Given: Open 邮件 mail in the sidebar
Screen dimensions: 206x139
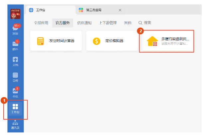Looking at the screenshot, I should [15, 45].
